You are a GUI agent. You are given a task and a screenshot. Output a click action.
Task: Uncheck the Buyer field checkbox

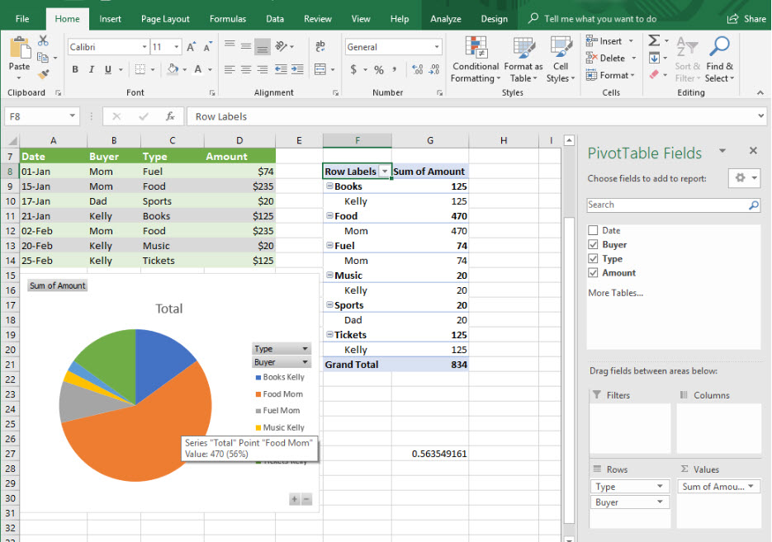(x=593, y=245)
